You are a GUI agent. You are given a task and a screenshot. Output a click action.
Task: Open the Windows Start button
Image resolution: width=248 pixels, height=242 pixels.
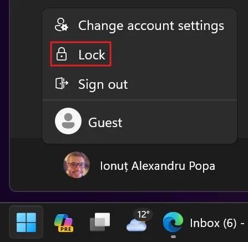[26, 222]
